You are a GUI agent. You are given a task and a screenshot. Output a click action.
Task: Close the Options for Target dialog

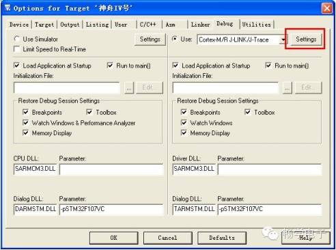click(x=327, y=8)
